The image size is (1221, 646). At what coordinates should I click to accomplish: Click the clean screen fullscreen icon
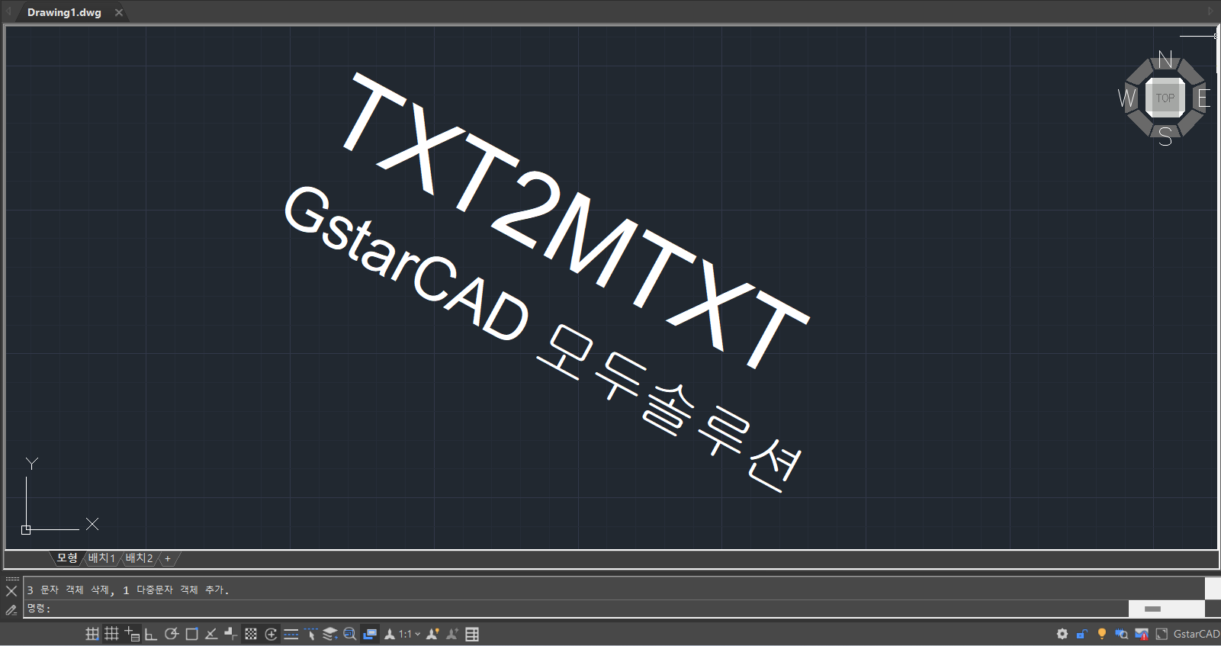tap(1162, 634)
